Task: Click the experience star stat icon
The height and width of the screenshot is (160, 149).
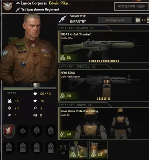Action: pyautogui.click(x=35, y=101)
